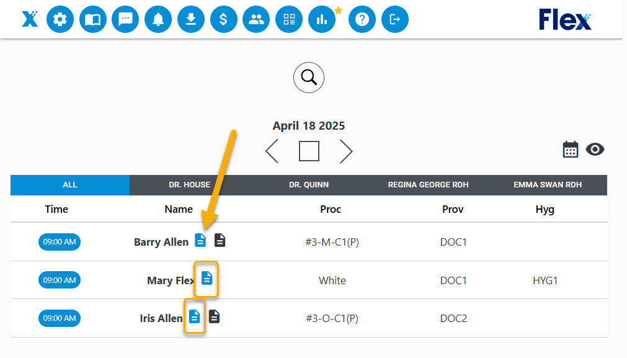Go to the previous day arrow

click(x=272, y=151)
